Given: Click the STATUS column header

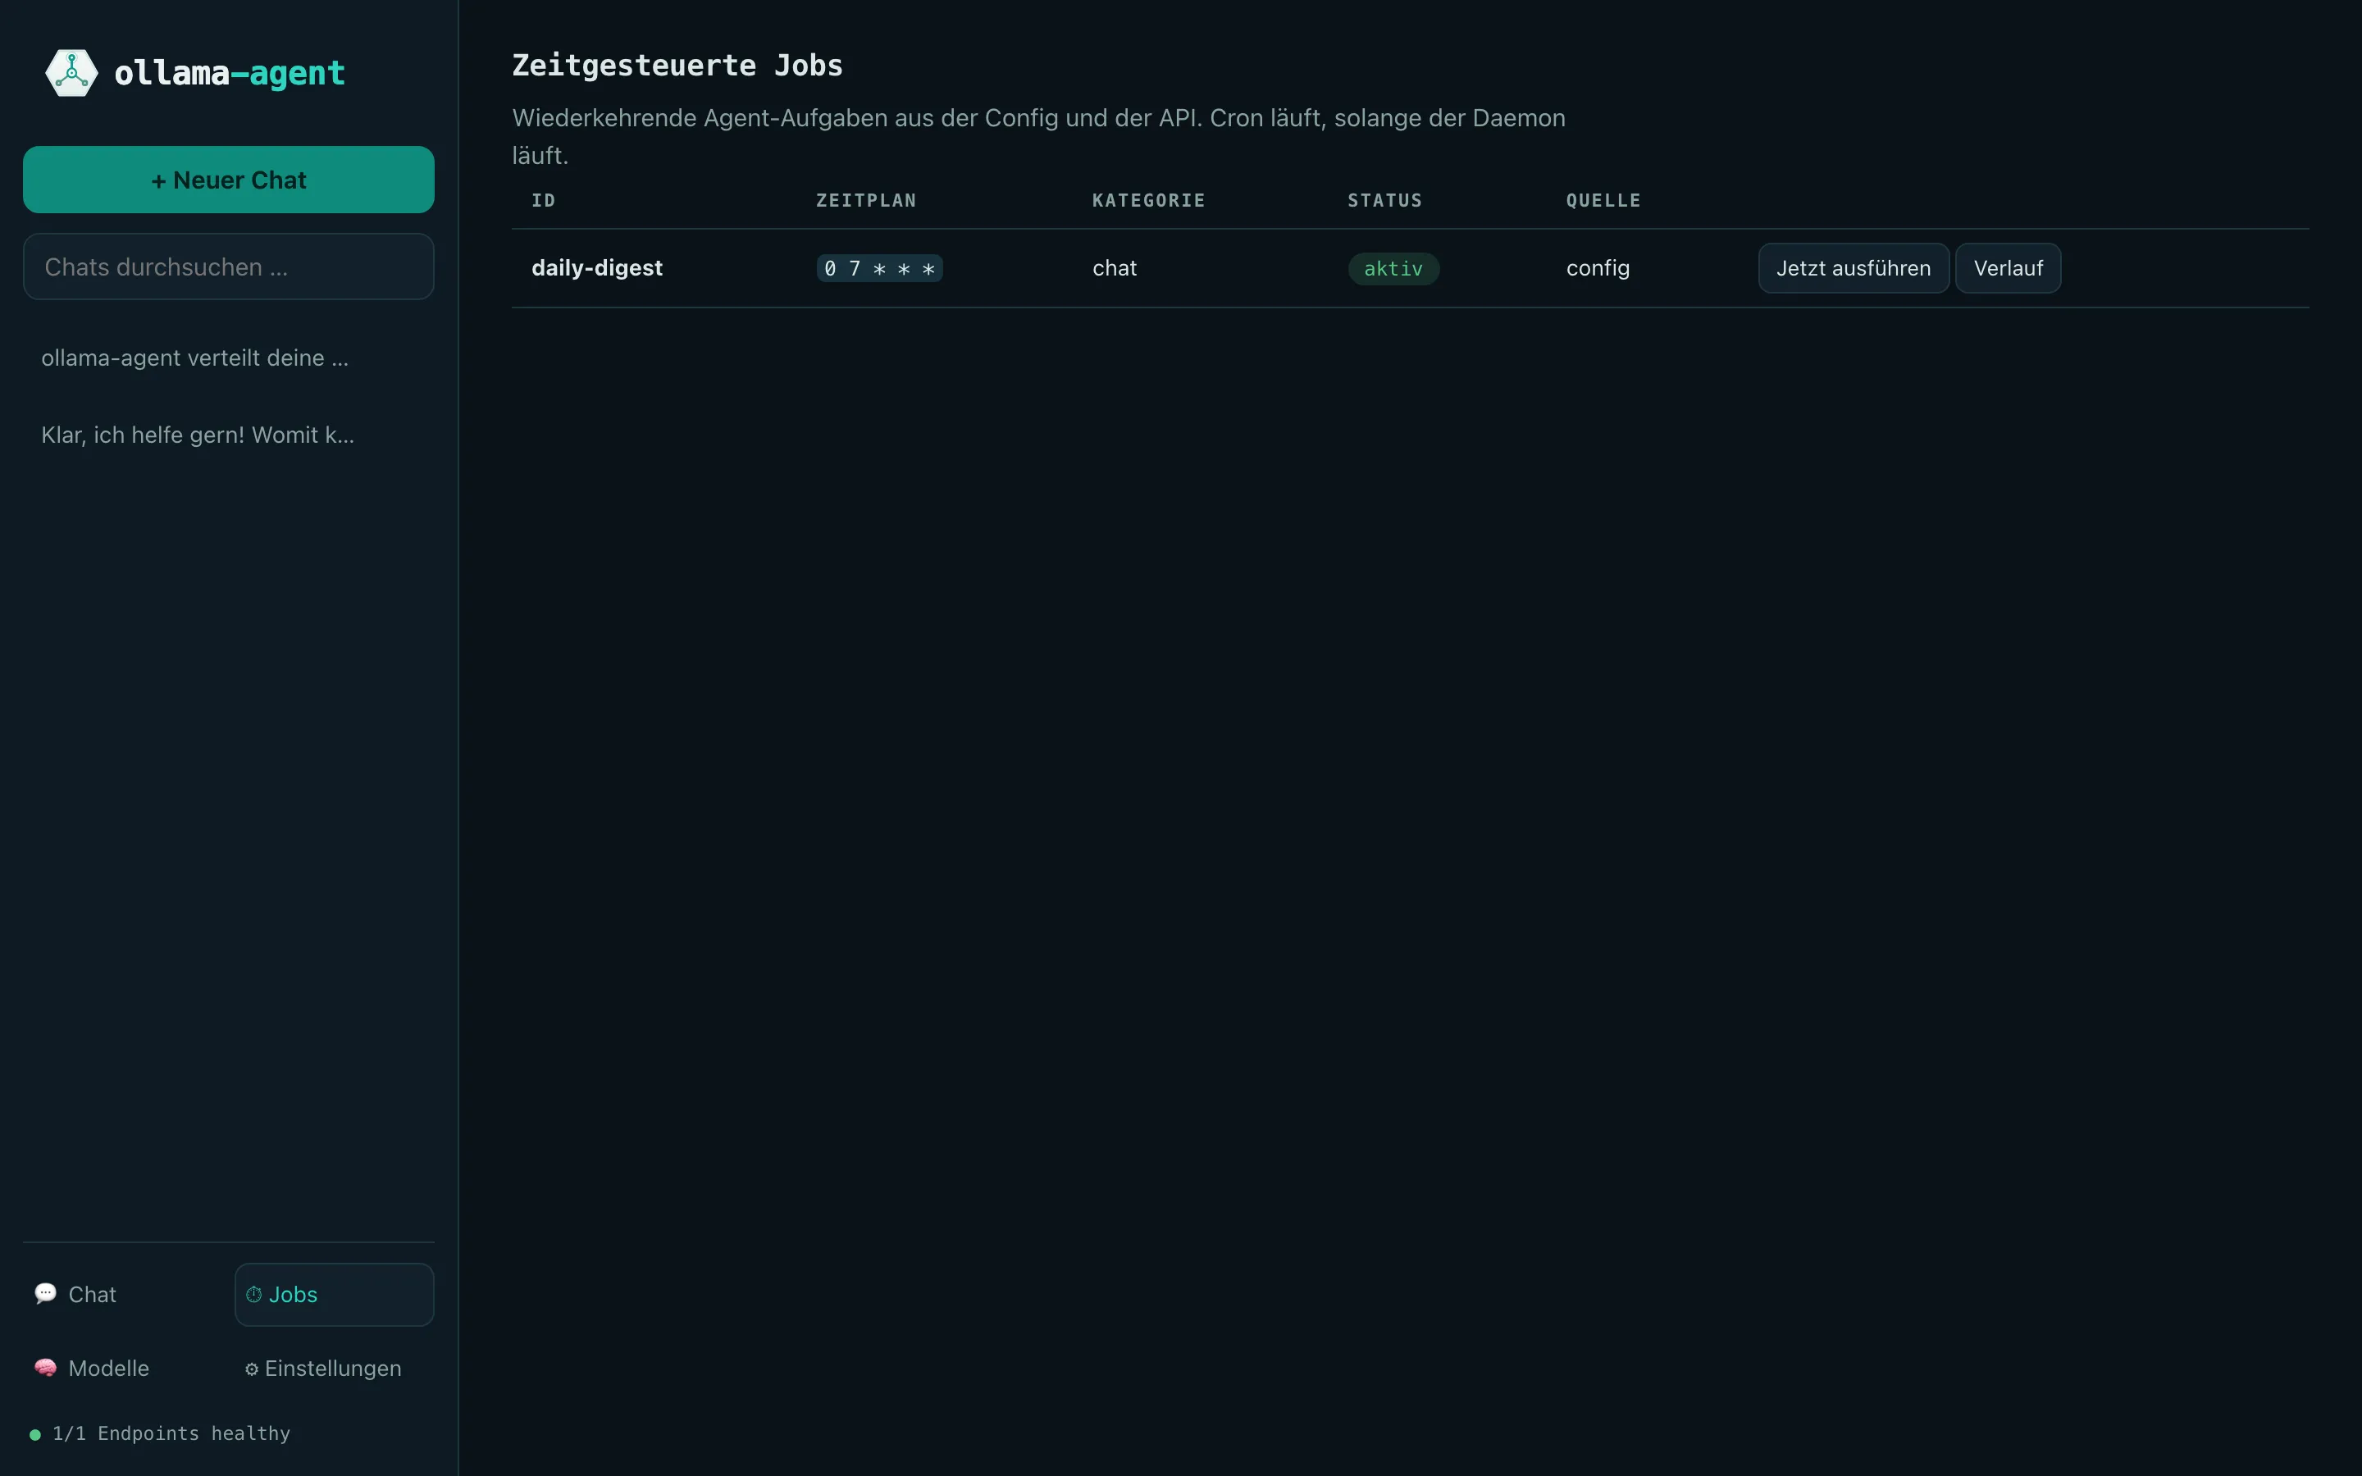Looking at the screenshot, I should [x=1385, y=200].
